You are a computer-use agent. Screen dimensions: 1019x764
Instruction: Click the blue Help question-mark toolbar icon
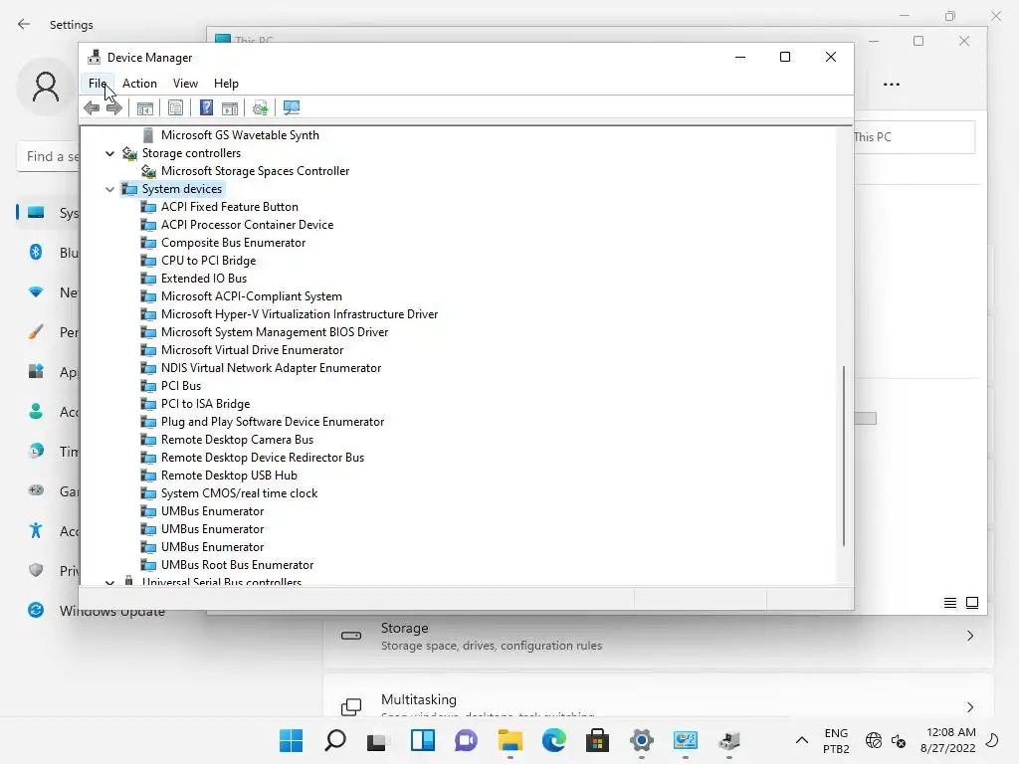click(x=206, y=107)
